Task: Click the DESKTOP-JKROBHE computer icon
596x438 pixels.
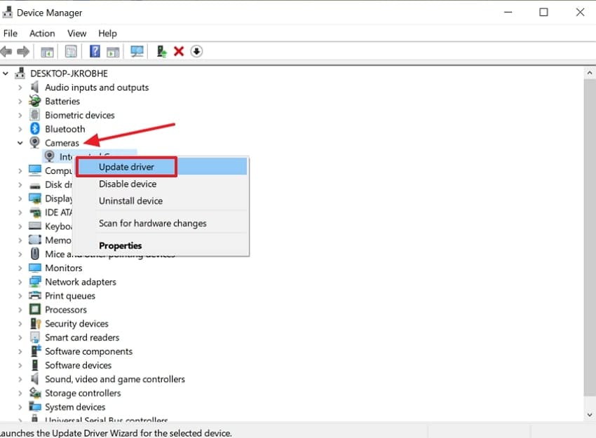Action: coord(20,73)
